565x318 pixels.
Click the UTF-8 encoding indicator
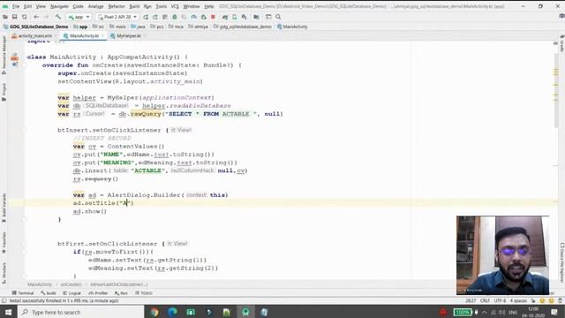501,300
